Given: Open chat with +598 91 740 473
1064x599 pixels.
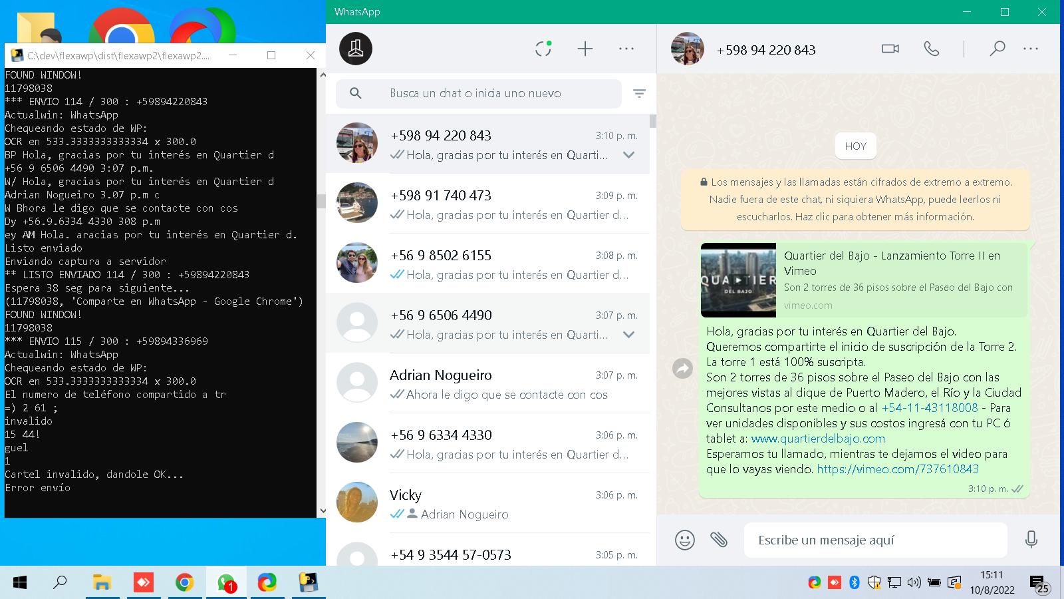Looking at the screenshot, I should pos(487,204).
